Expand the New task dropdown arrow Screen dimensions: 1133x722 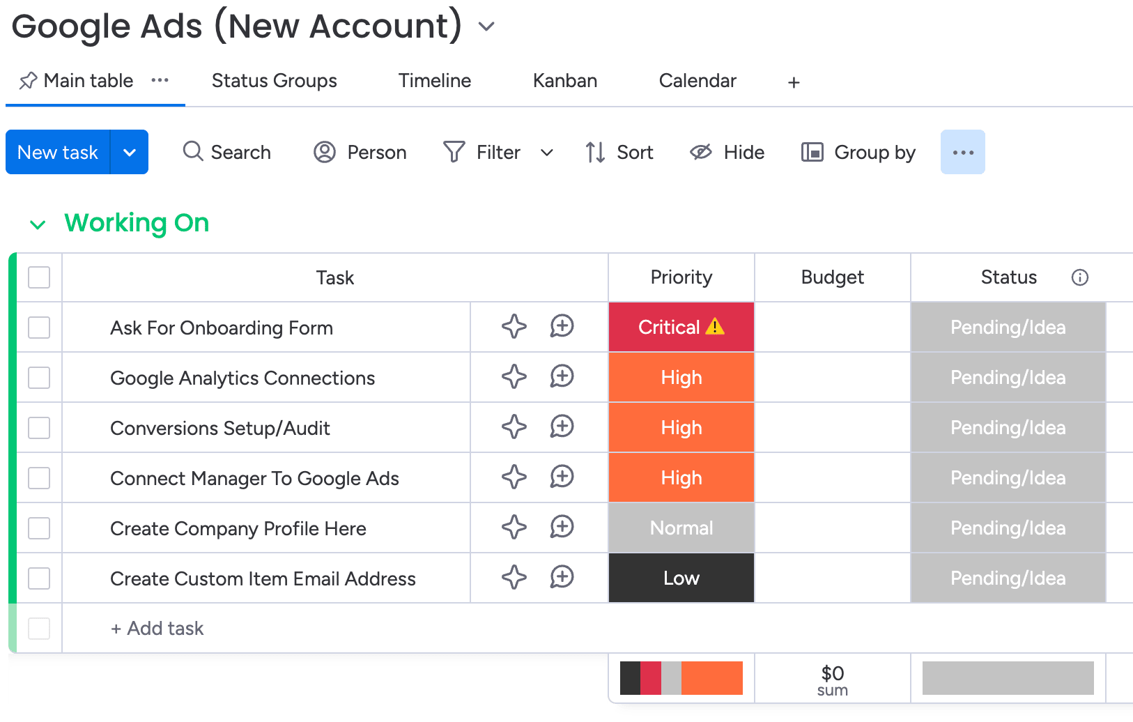pos(130,152)
